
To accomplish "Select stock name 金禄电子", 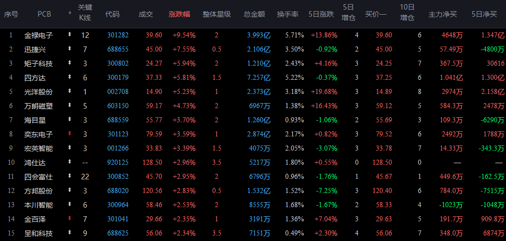I will click(x=38, y=35).
